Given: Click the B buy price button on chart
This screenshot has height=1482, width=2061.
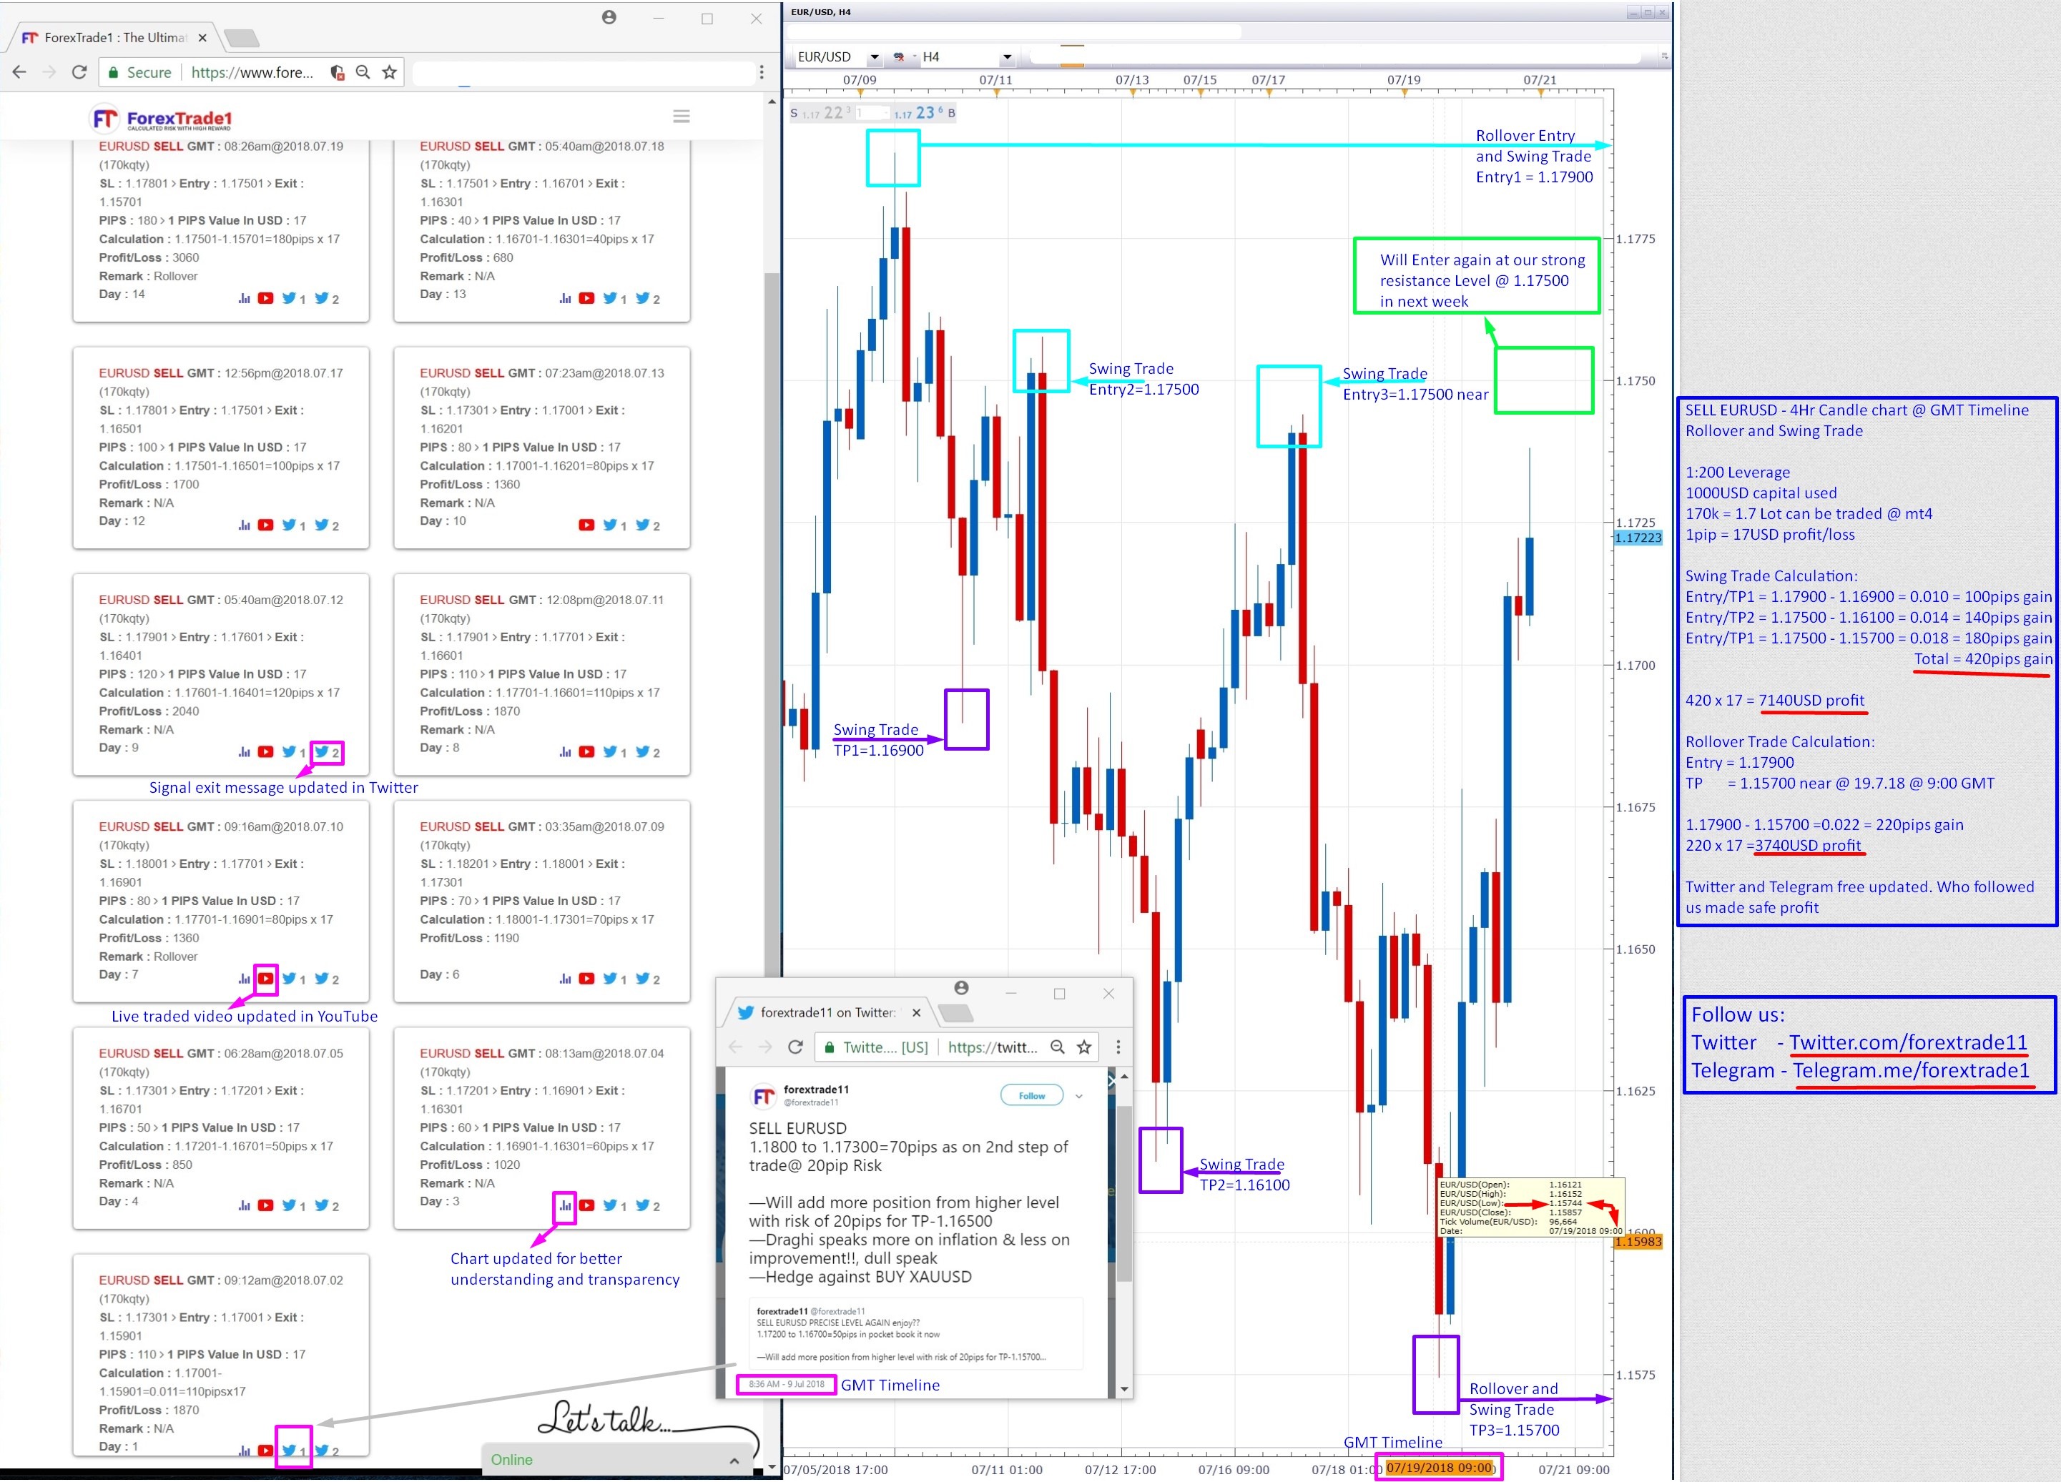Looking at the screenshot, I should point(923,113).
